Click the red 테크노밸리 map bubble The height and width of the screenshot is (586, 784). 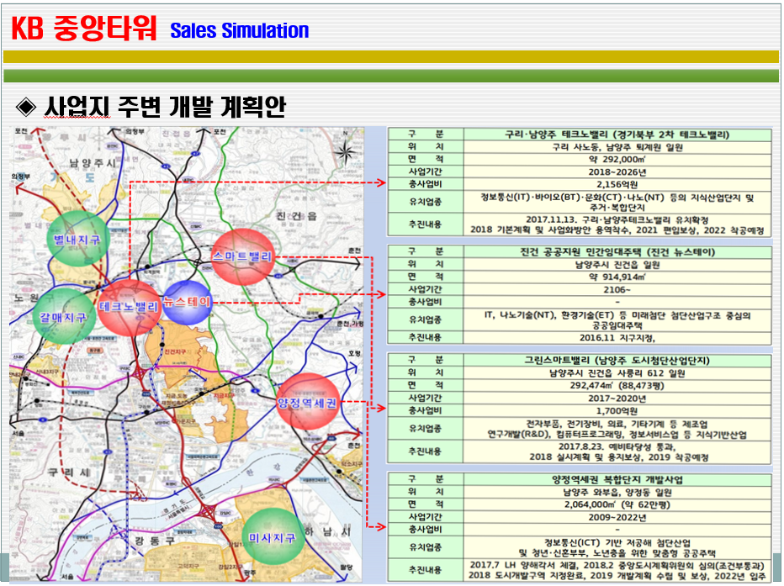[x=129, y=306]
